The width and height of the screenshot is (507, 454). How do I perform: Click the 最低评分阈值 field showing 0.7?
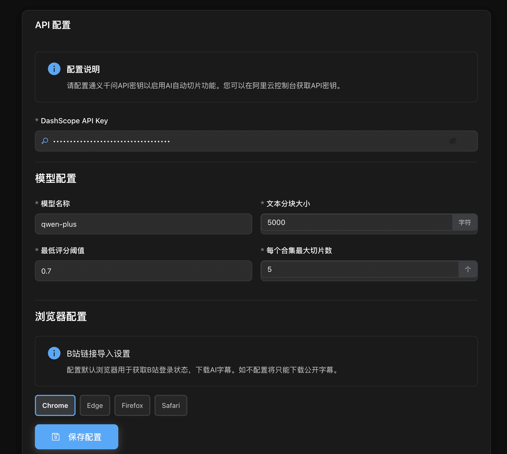tap(143, 271)
